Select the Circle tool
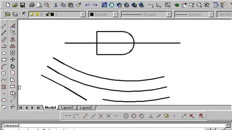Viewport: 232px width, 130px height. [x=4, y=73]
